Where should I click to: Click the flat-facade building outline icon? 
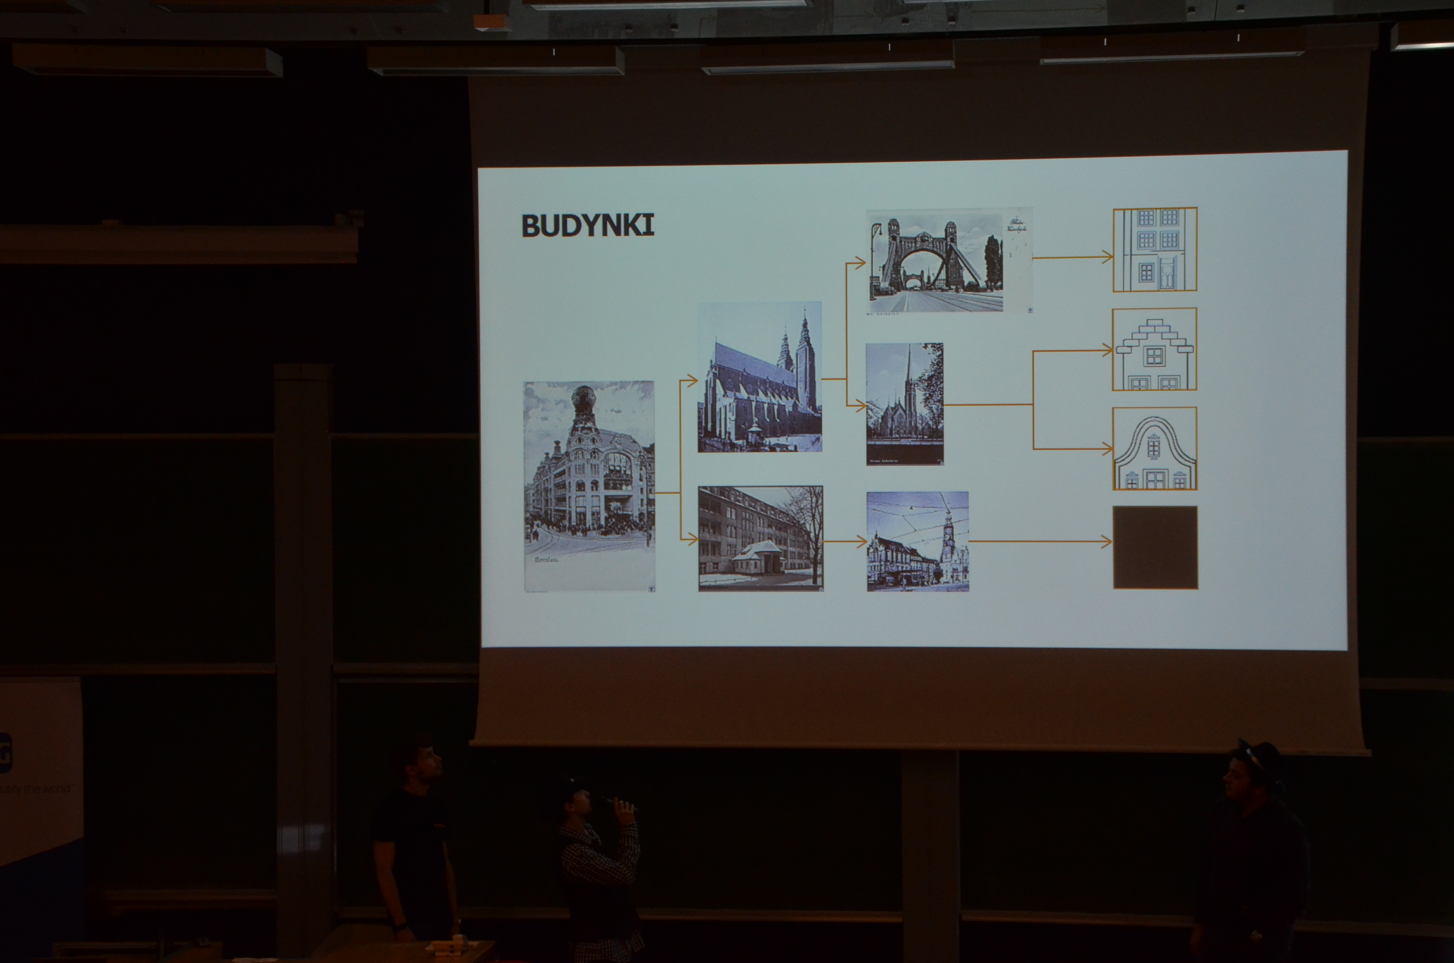coord(1155,249)
